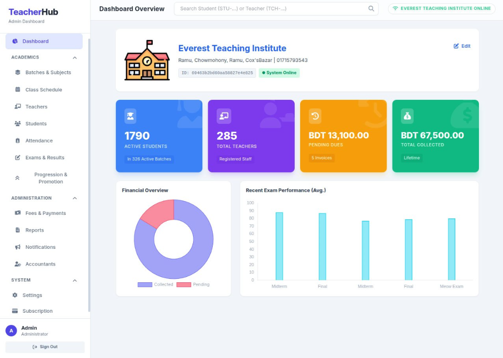
Task: Click the Sign Out button
Action: pyautogui.click(x=45, y=347)
